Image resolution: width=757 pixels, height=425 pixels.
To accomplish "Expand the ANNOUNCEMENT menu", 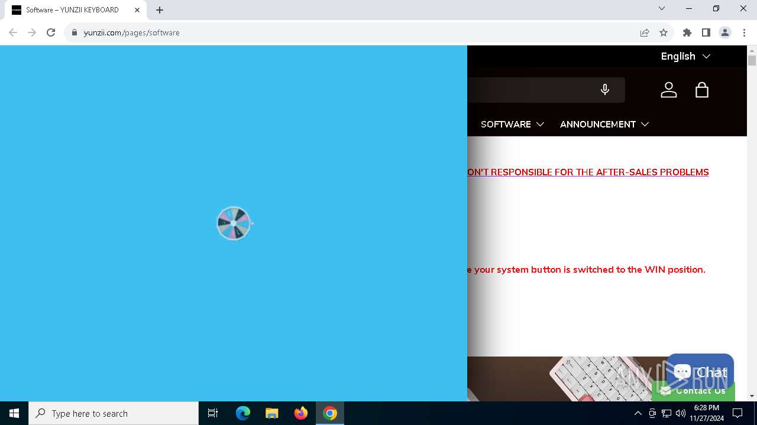I will pos(604,124).
